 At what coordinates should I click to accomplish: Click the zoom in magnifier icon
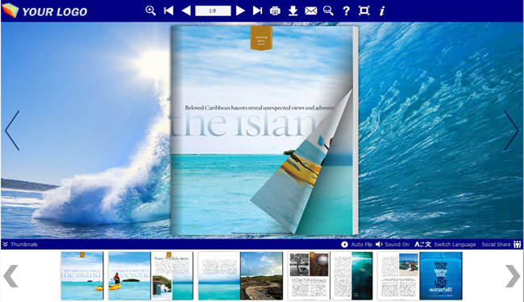tap(151, 10)
